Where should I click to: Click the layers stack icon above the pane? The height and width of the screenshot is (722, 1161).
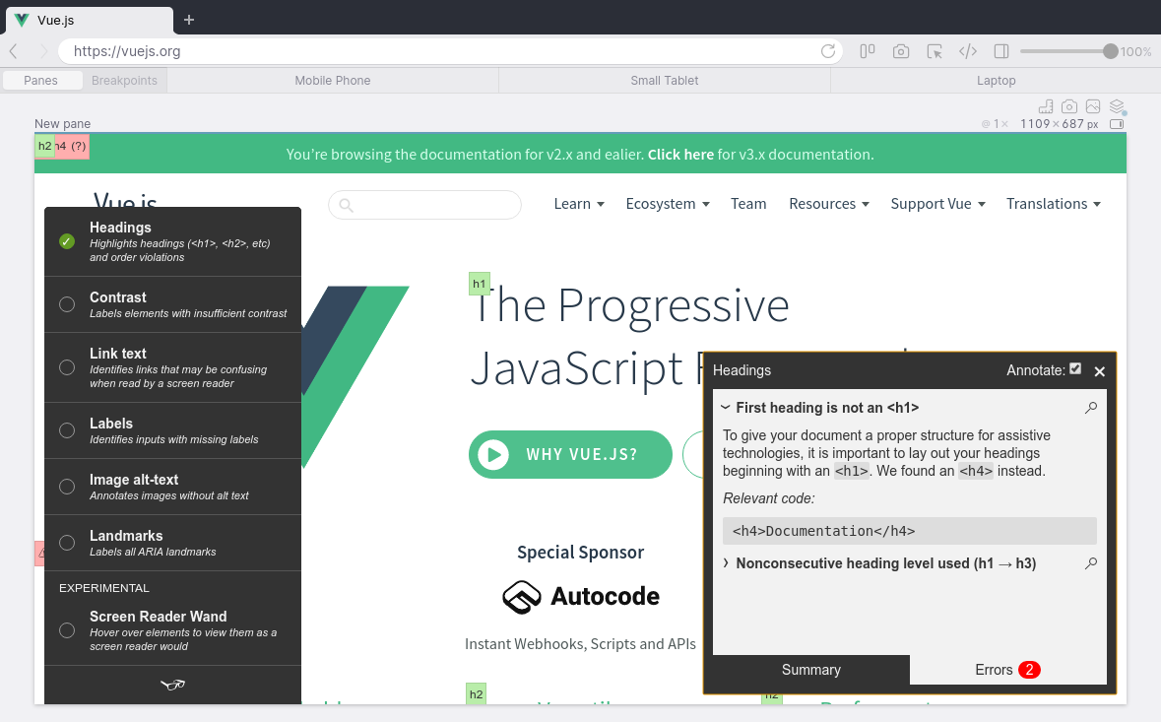pyautogui.click(x=1117, y=106)
